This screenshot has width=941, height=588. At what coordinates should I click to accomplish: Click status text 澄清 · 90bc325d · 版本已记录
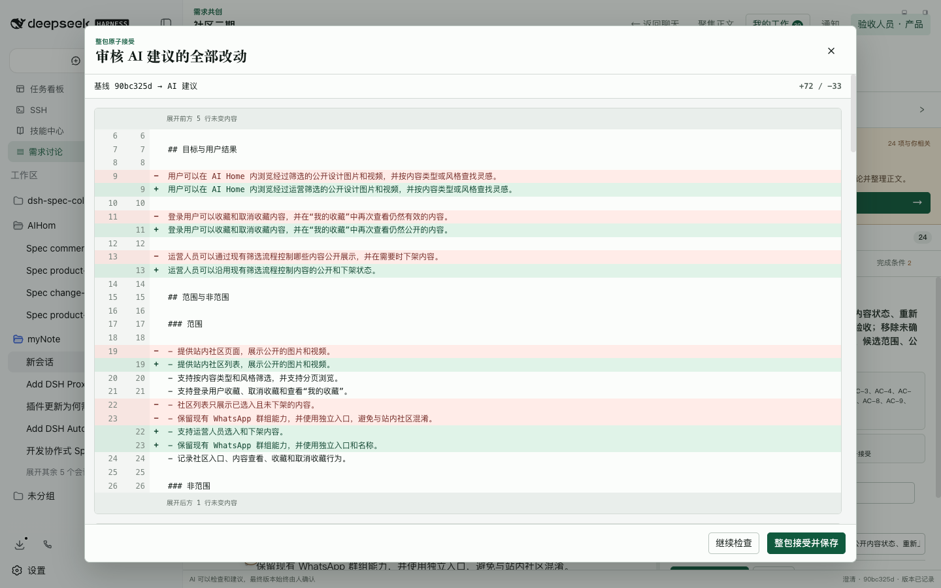(888, 580)
